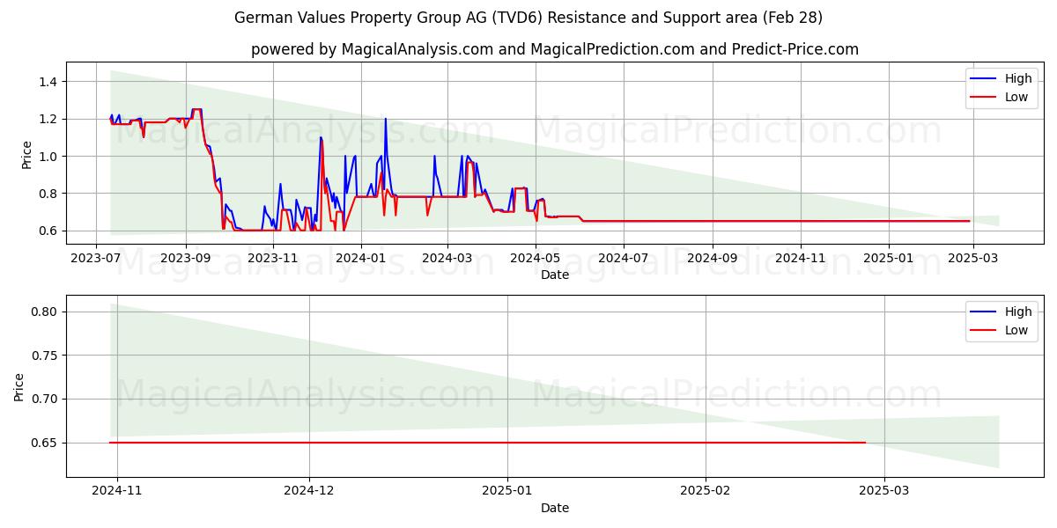This screenshot has width=1057, height=528.
Task: Click the 2024-03 x-axis tick label
Action: [447, 258]
